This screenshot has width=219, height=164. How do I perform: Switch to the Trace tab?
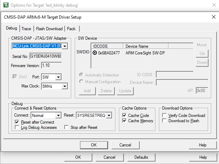[x=26, y=29]
